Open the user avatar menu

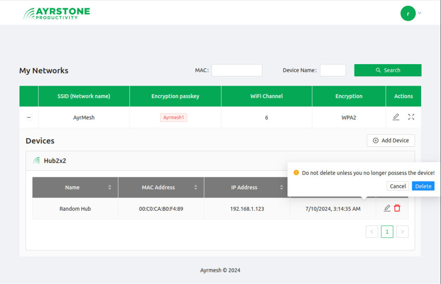408,13
